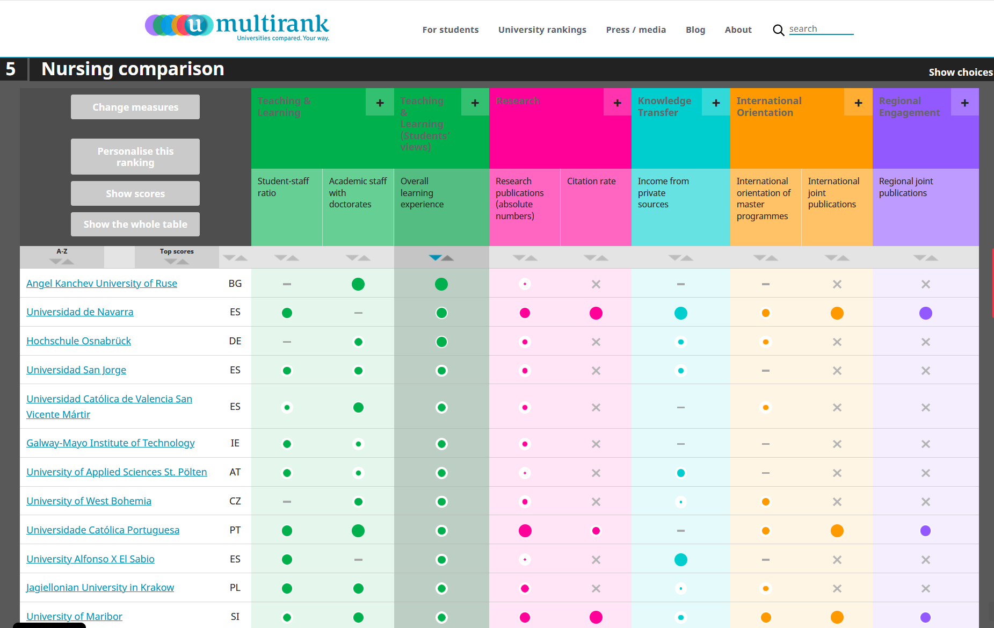Click into the search input field

tap(821, 29)
